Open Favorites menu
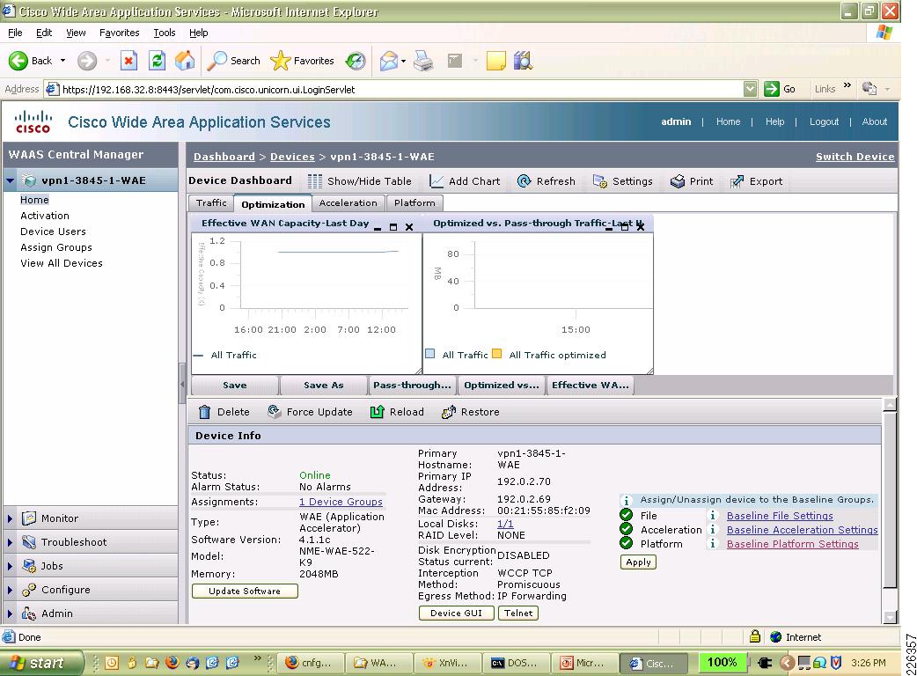This screenshot has width=917, height=676. 120,33
